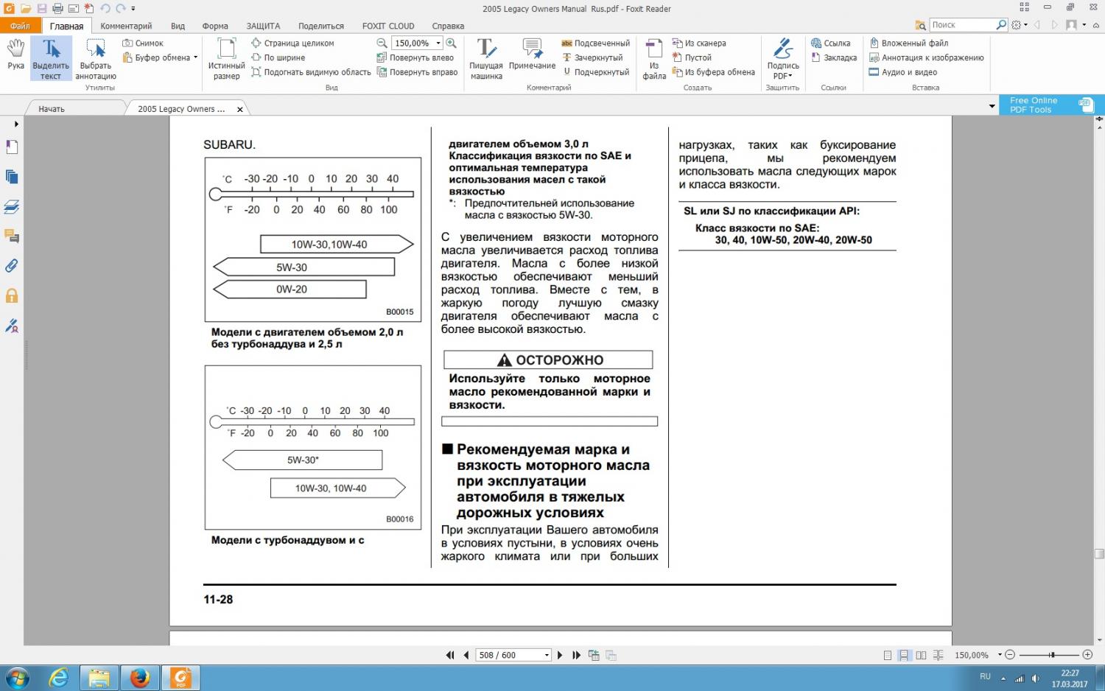Insert Аннотация к изображению
1105x691 pixels.
click(x=927, y=57)
